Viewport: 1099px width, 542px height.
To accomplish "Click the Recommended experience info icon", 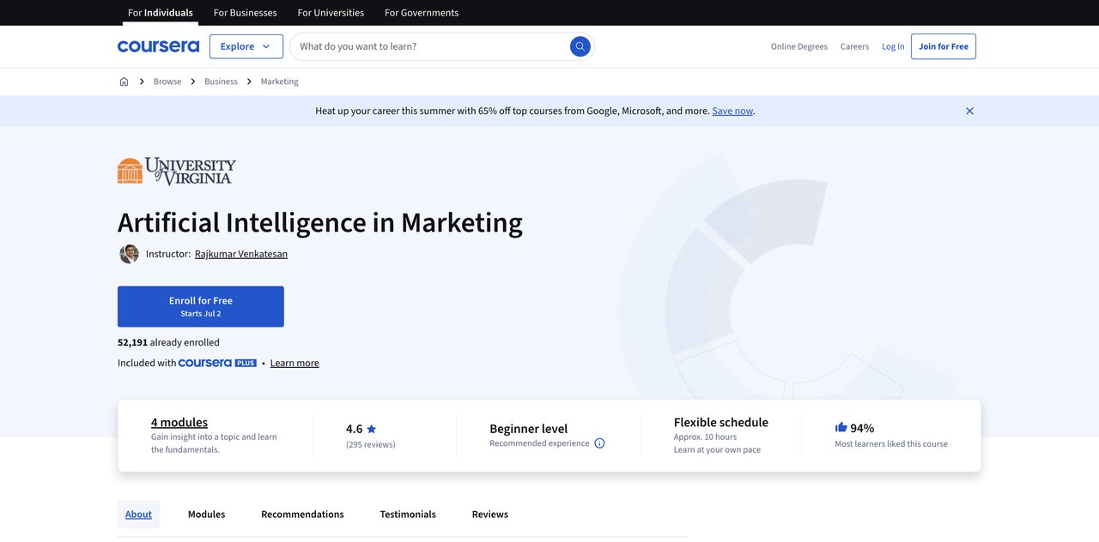I will pyautogui.click(x=599, y=443).
